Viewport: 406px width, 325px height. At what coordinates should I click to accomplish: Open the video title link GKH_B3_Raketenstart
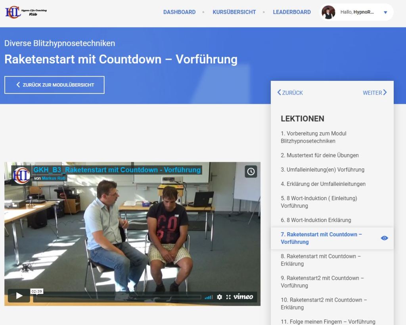click(x=117, y=170)
